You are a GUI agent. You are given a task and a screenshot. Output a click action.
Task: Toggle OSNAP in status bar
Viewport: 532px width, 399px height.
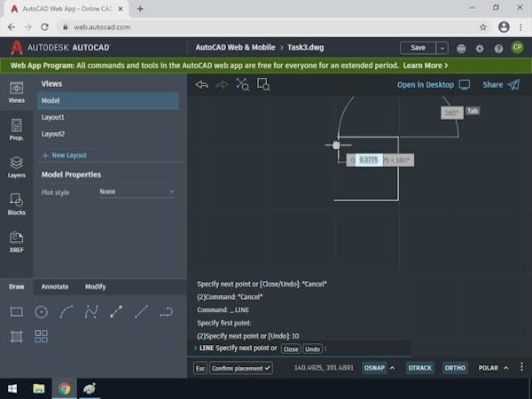[374, 368]
